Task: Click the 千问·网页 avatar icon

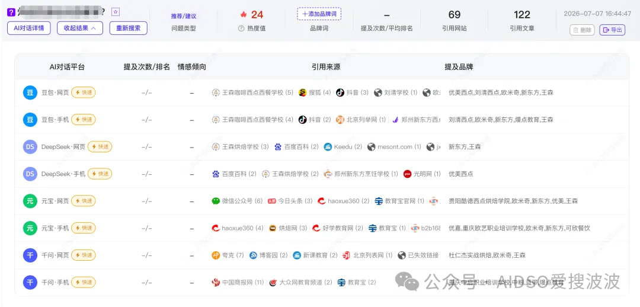Action: point(30,255)
